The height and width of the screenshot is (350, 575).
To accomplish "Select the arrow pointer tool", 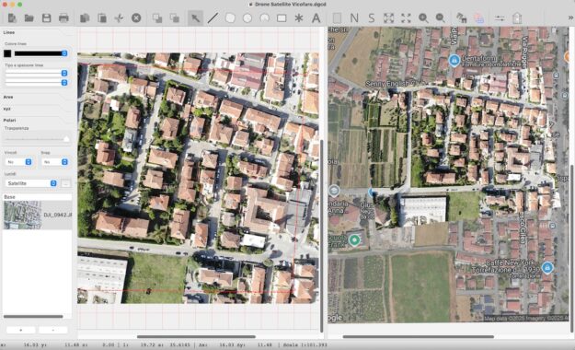I will [195, 18].
